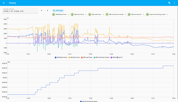Click the Help RI Grid Energy Import counter icon
This screenshot has width=178, height=102.
click(147, 14)
